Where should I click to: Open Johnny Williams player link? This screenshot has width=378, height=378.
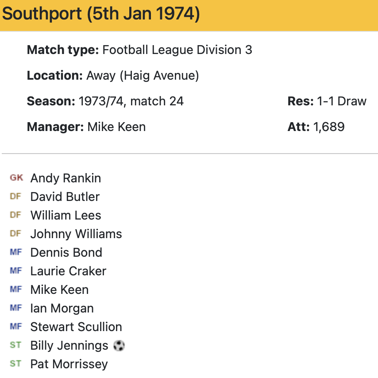pyautogui.click(x=76, y=234)
